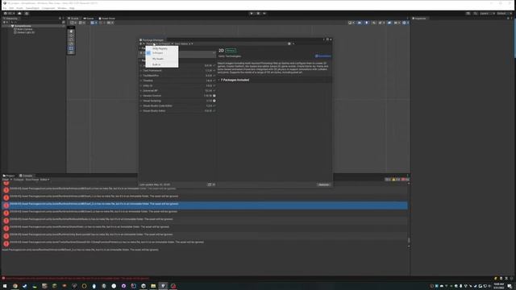516x290 pixels.
Task: Select Directional Light in the Hierarchy
Action: pos(26,32)
